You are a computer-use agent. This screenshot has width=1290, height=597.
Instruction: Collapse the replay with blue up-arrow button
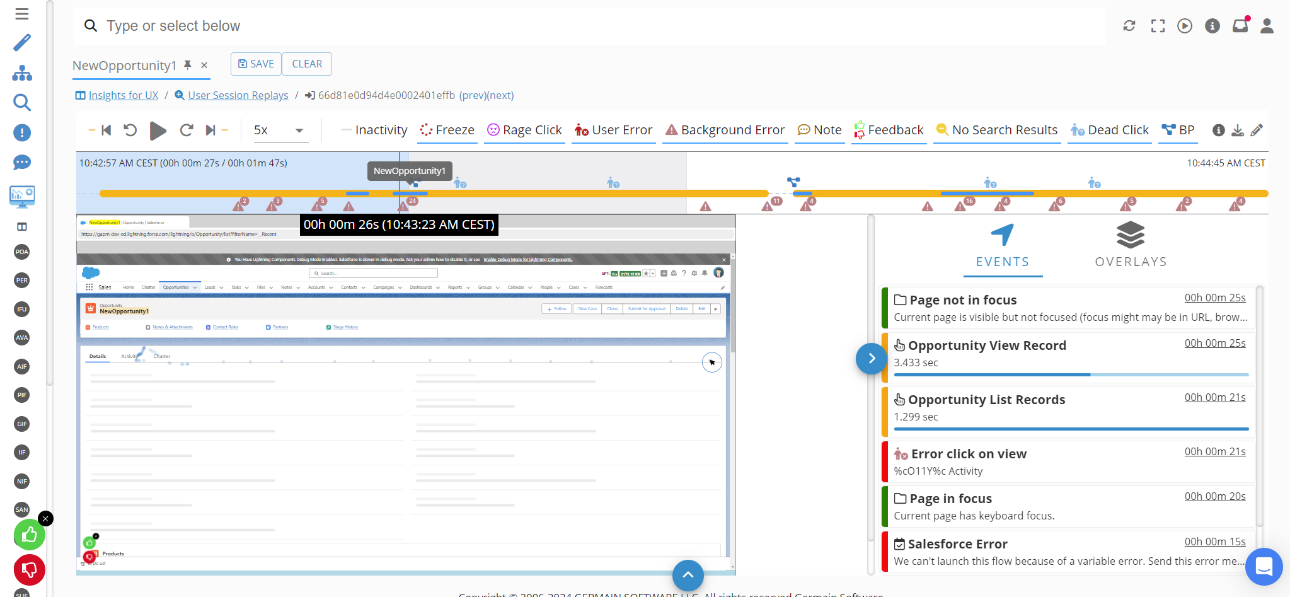[x=688, y=575]
